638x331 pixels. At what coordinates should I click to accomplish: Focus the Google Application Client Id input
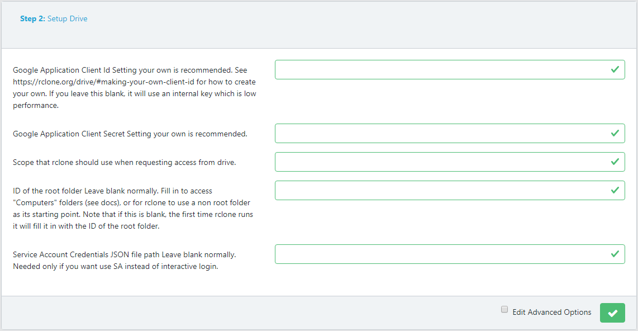[x=450, y=70]
